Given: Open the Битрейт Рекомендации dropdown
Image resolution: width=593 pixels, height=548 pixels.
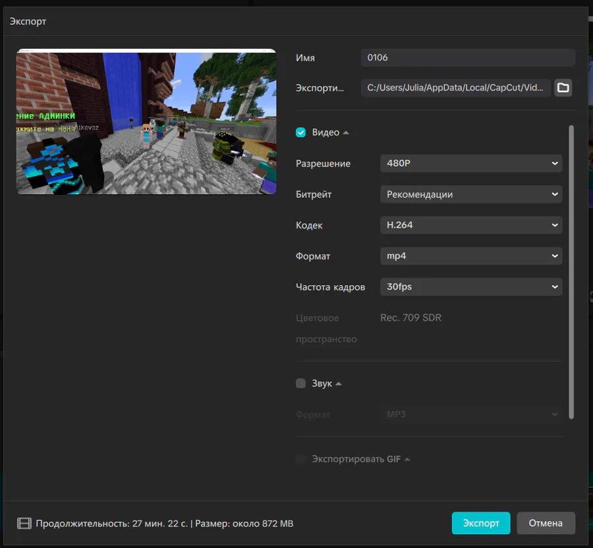Looking at the screenshot, I should [x=471, y=194].
